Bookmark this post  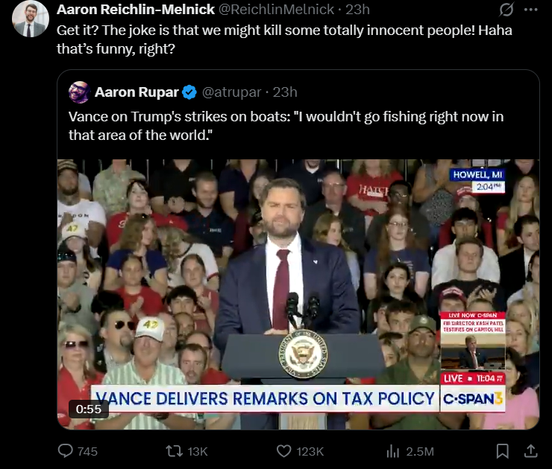point(502,451)
